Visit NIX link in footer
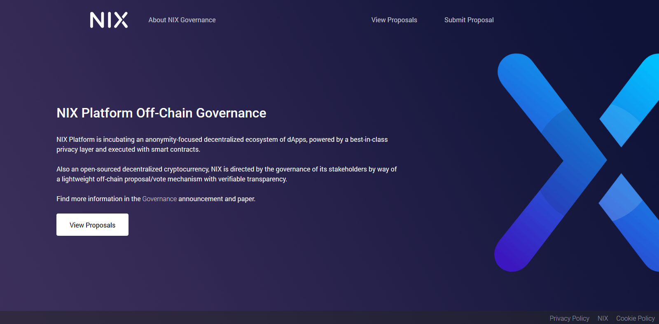Viewport: 659px width, 324px height. 603,318
